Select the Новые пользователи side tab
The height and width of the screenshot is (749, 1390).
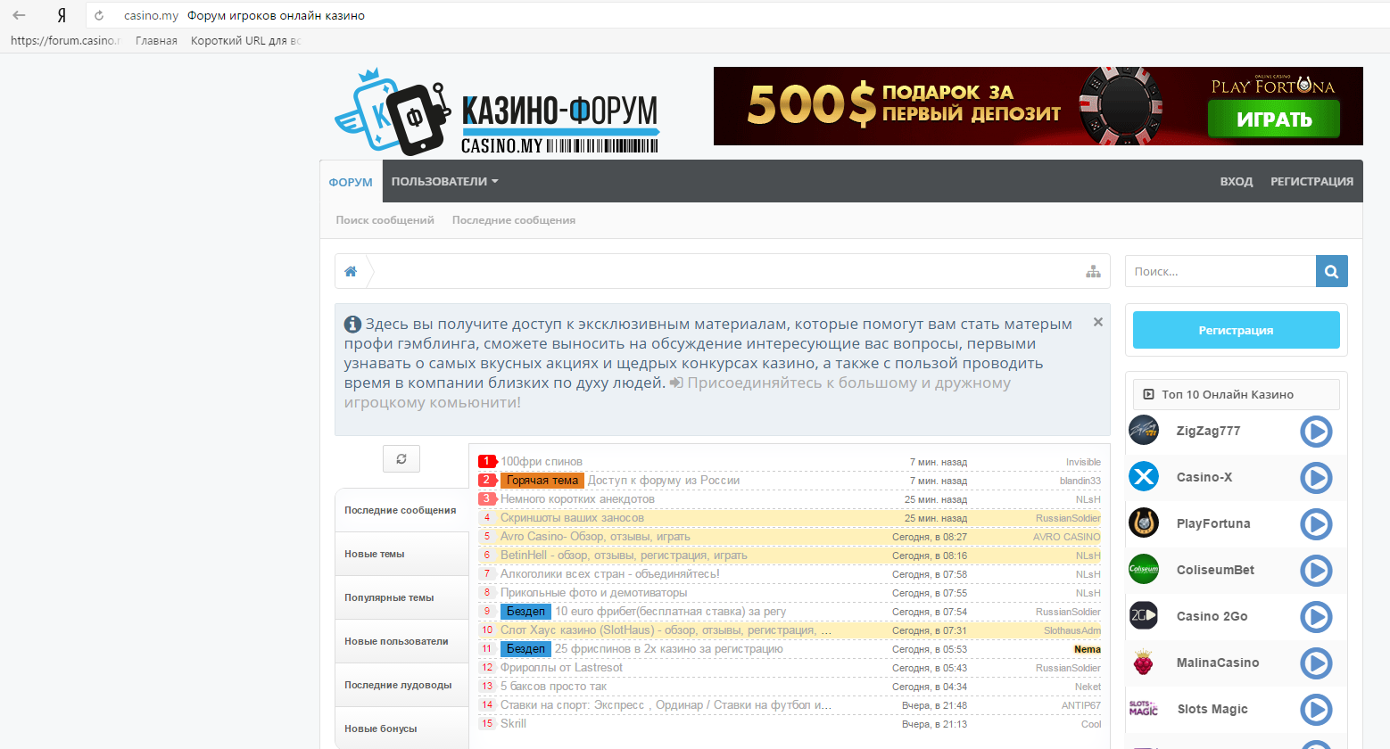[x=401, y=641]
